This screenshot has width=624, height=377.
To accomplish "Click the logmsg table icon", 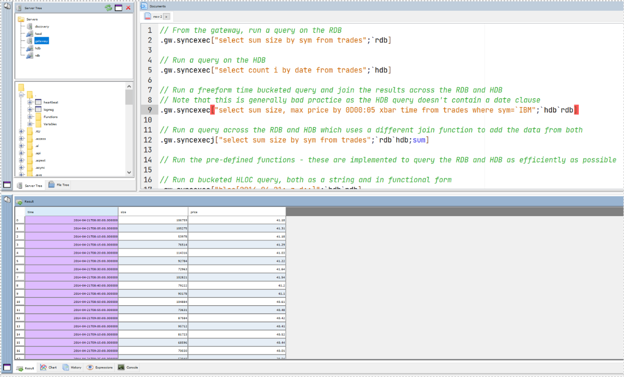I will (x=38, y=110).
